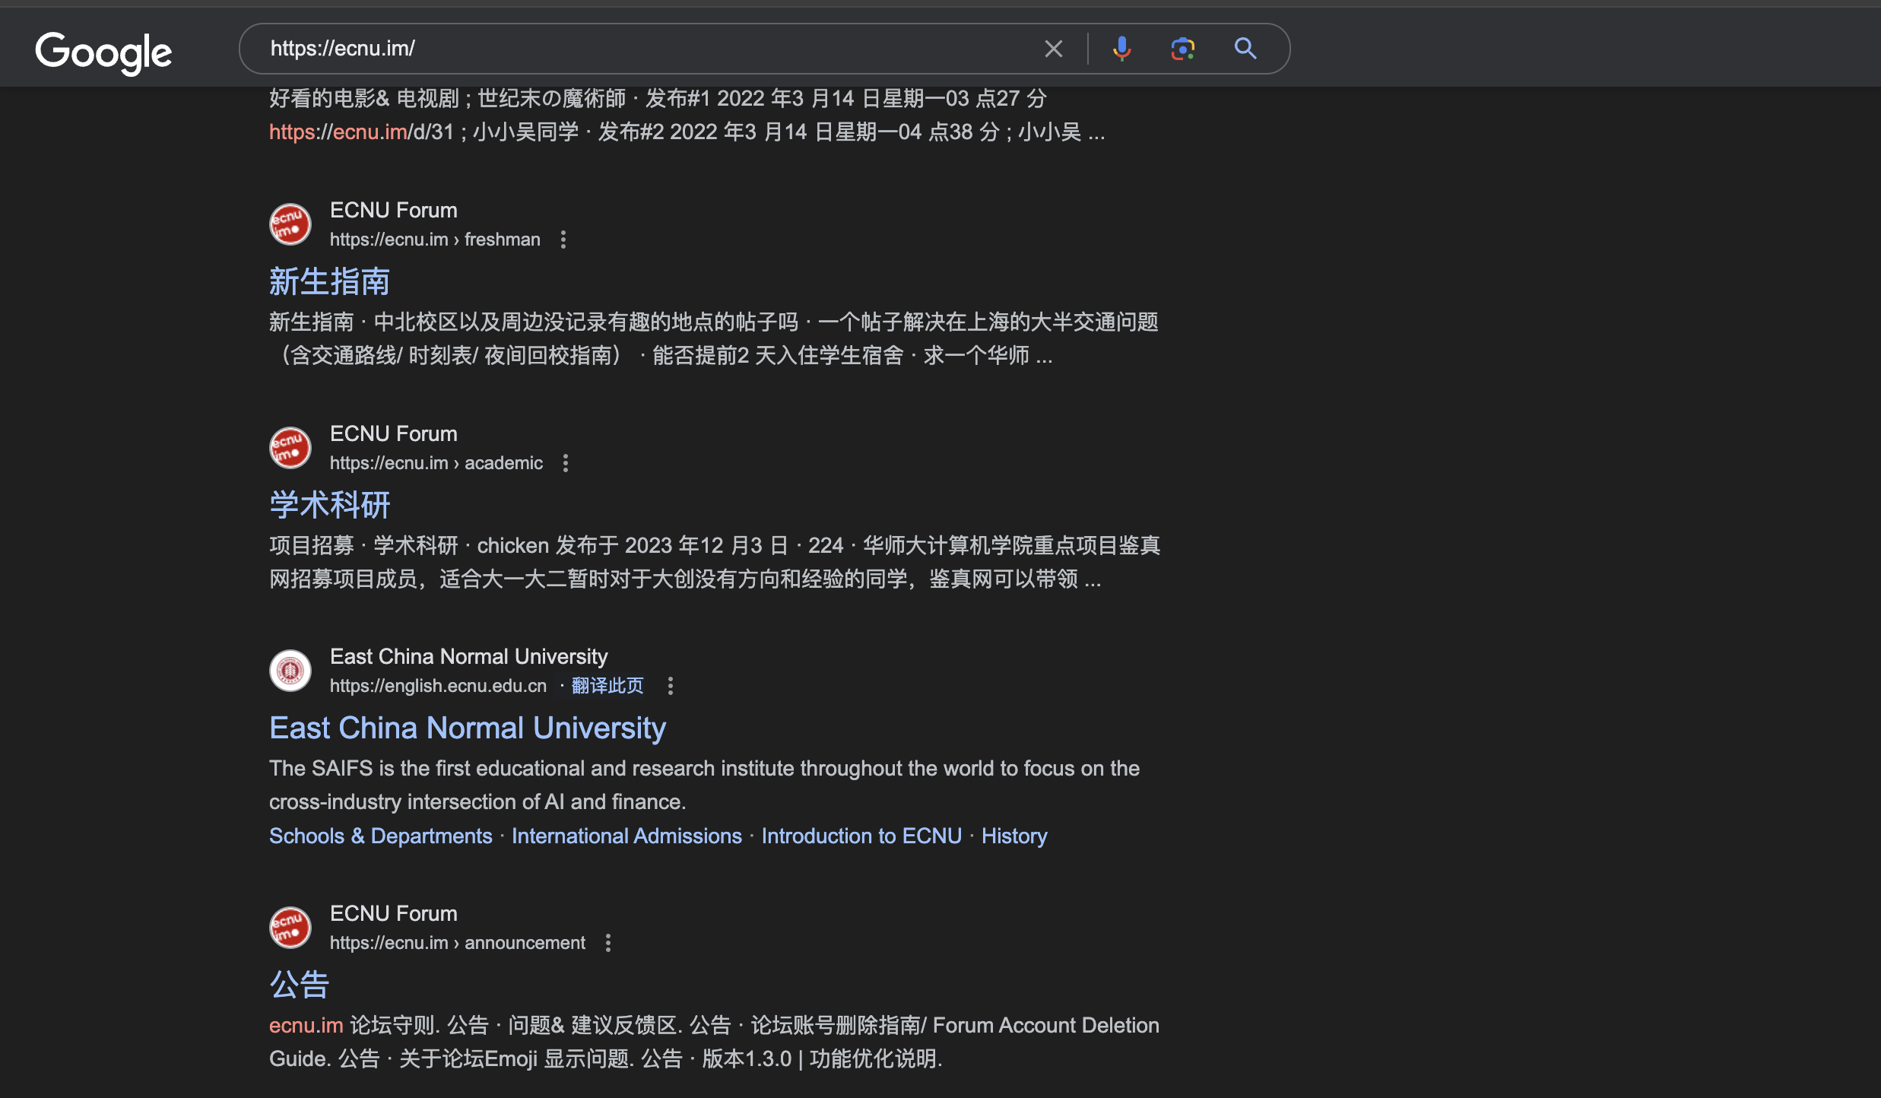Screen dimensions: 1881x1098
Task: Clear the search box text
Action: 1053,49
